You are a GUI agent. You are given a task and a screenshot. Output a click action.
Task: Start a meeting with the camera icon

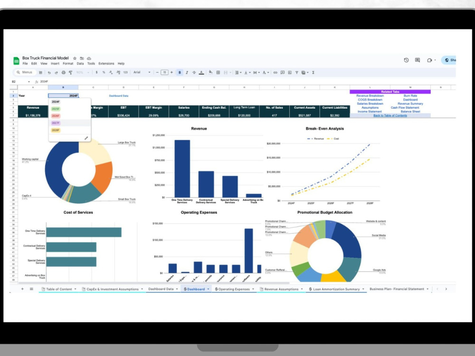(429, 60)
